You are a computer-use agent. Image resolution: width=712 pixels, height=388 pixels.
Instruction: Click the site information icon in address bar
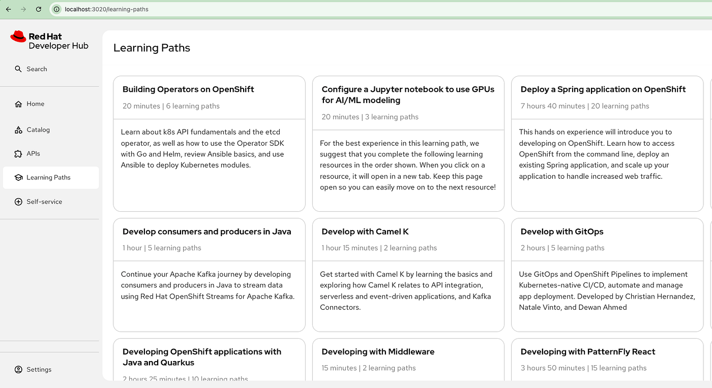coord(56,9)
